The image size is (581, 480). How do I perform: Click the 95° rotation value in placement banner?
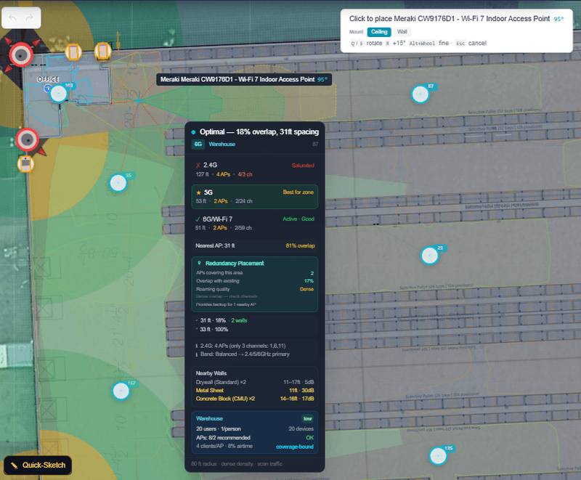coord(558,20)
